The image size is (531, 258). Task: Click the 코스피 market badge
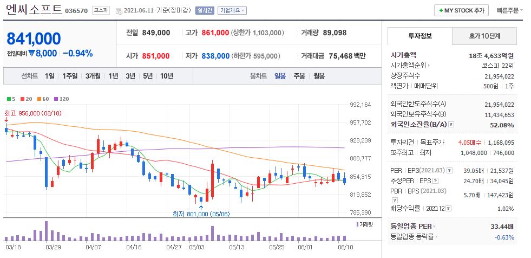pyautogui.click(x=101, y=10)
